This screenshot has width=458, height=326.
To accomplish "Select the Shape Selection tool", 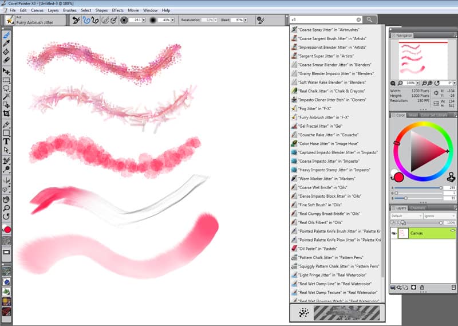I will [x=6, y=150].
